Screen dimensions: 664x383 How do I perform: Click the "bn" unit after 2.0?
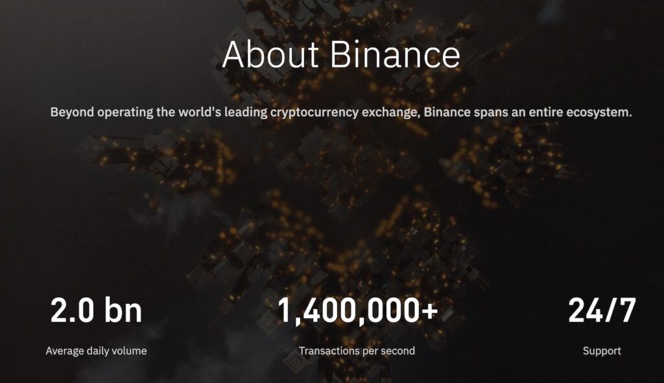tap(123, 310)
